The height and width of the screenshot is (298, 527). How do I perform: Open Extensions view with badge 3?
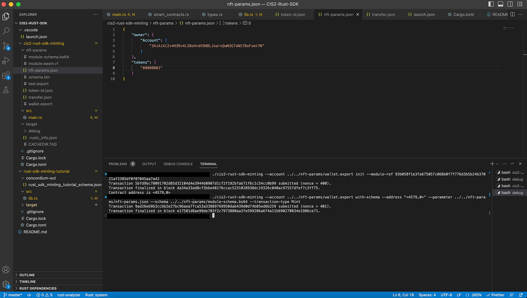coord(6,75)
